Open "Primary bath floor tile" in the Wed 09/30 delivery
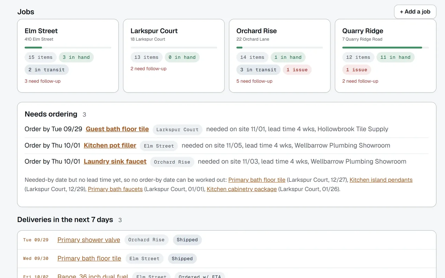This screenshot has width=445, height=278. pyautogui.click(x=89, y=259)
